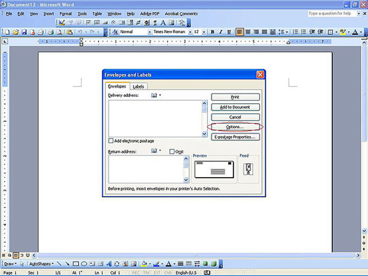Expand the Outside Border dropdown arrow
Screen dimensions: 368x276
coord(336,32)
